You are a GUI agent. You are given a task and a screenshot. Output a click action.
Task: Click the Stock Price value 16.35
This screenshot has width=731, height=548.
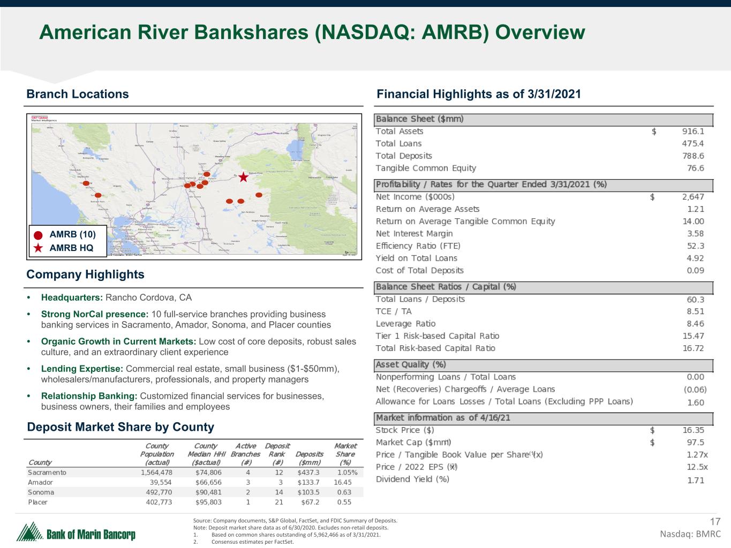pyautogui.click(x=693, y=430)
